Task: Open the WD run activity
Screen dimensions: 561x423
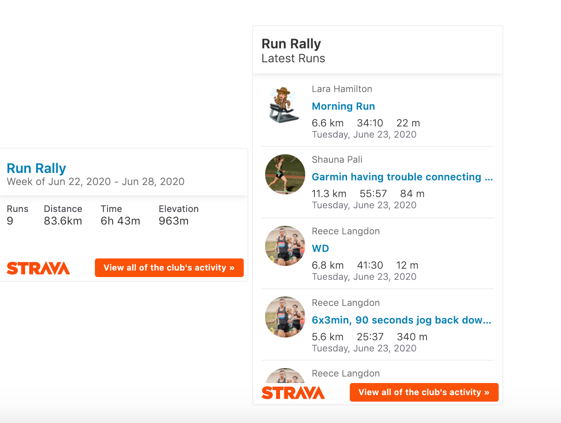Action: click(320, 248)
